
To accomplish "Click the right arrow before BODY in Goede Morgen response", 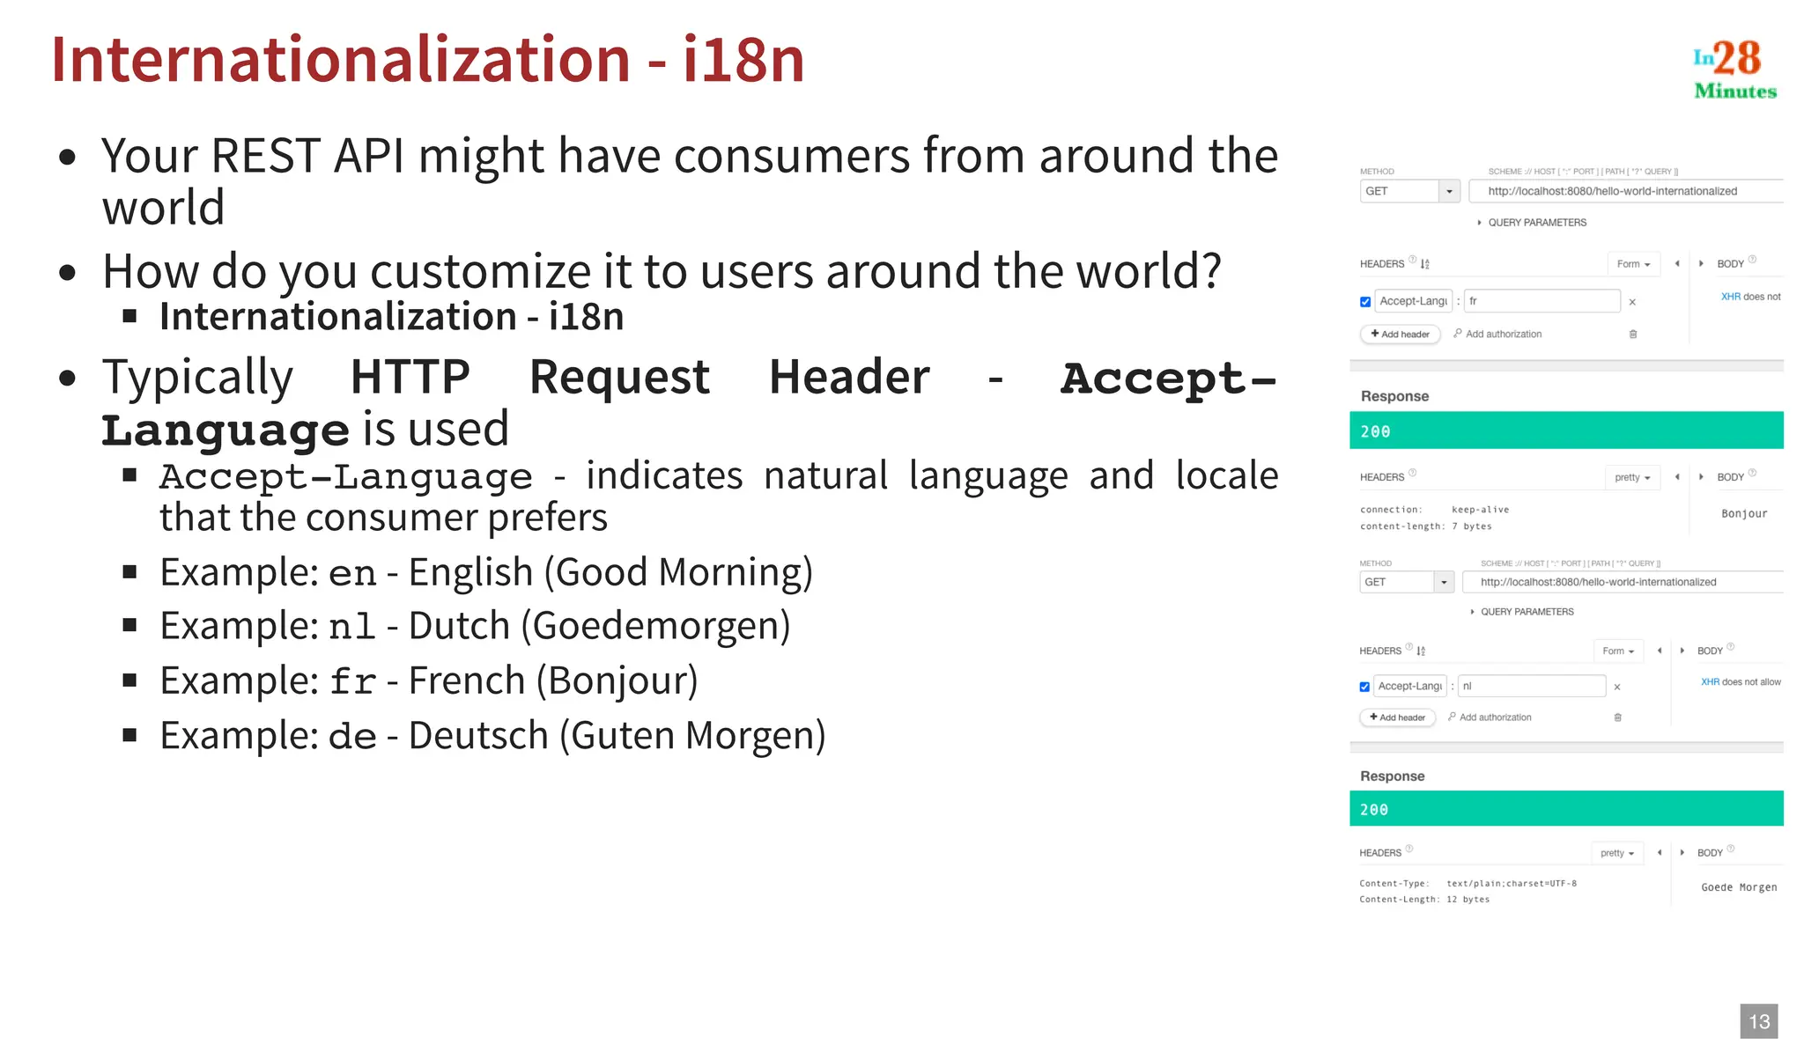I will click(x=1682, y=852).
